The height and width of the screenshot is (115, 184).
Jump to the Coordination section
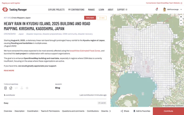33,111
